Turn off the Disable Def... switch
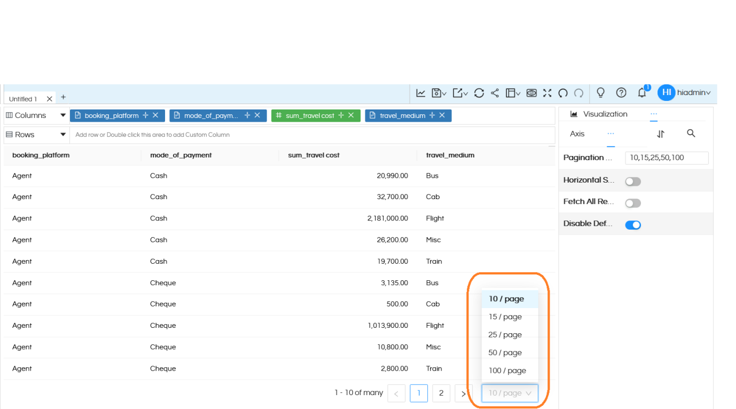Viewport: 736px width, 409px height. click(633, 225)
